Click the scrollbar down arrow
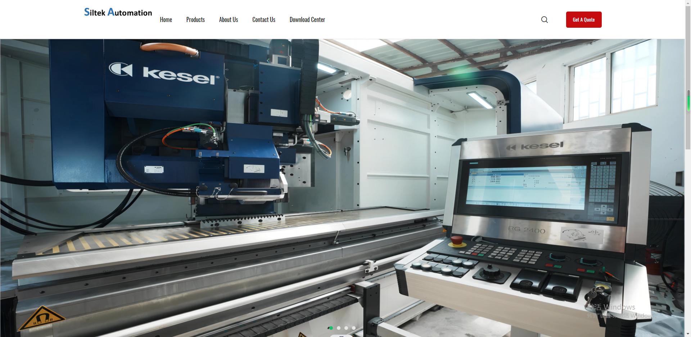The width and height of the screenshot is (691, 337). click(688, 334)
